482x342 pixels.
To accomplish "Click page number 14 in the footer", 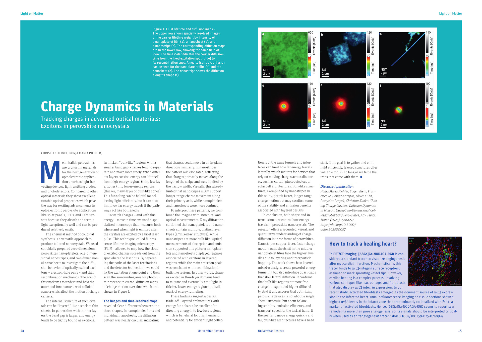I will tap(22, 331).
